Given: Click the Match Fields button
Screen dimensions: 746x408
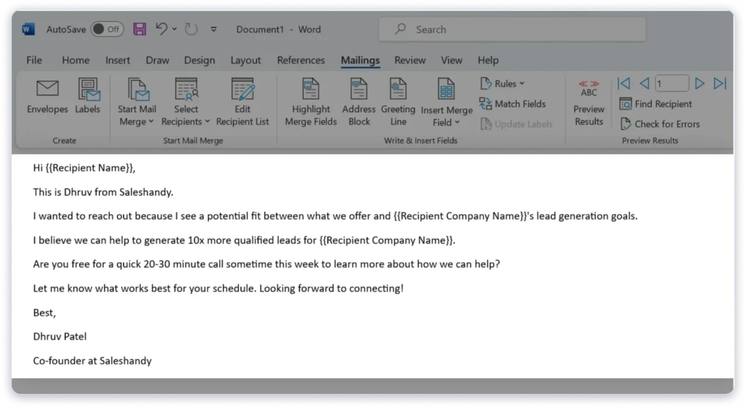Looking at the screenshot, I should [x=512, y=104].
